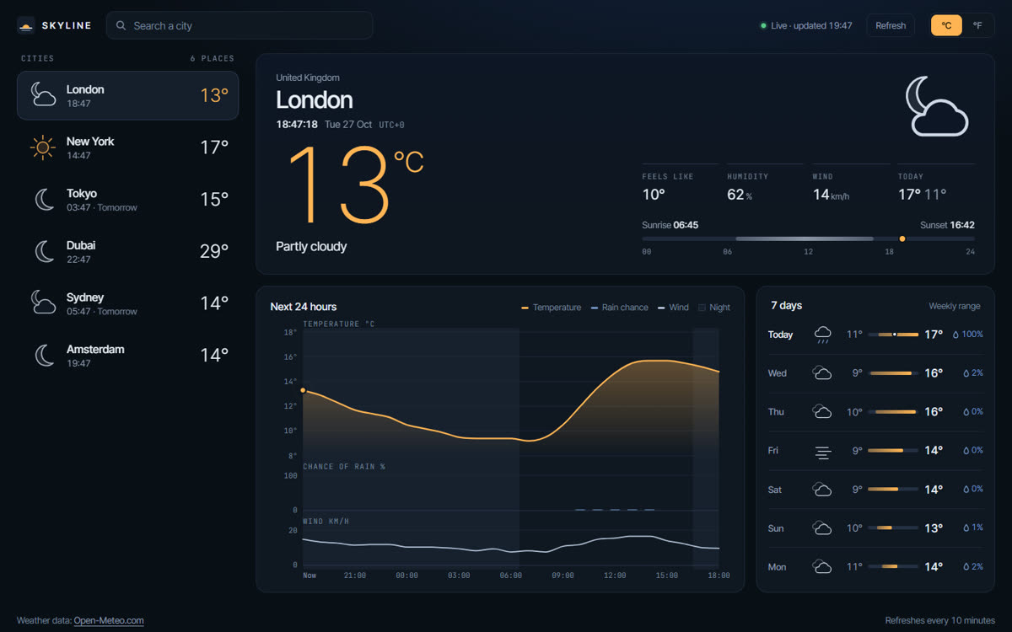Image resolution: width=1012 pixels, height=632 pixels.
Task: Click the Partly cloudy condition text
Action: (311, 247)
